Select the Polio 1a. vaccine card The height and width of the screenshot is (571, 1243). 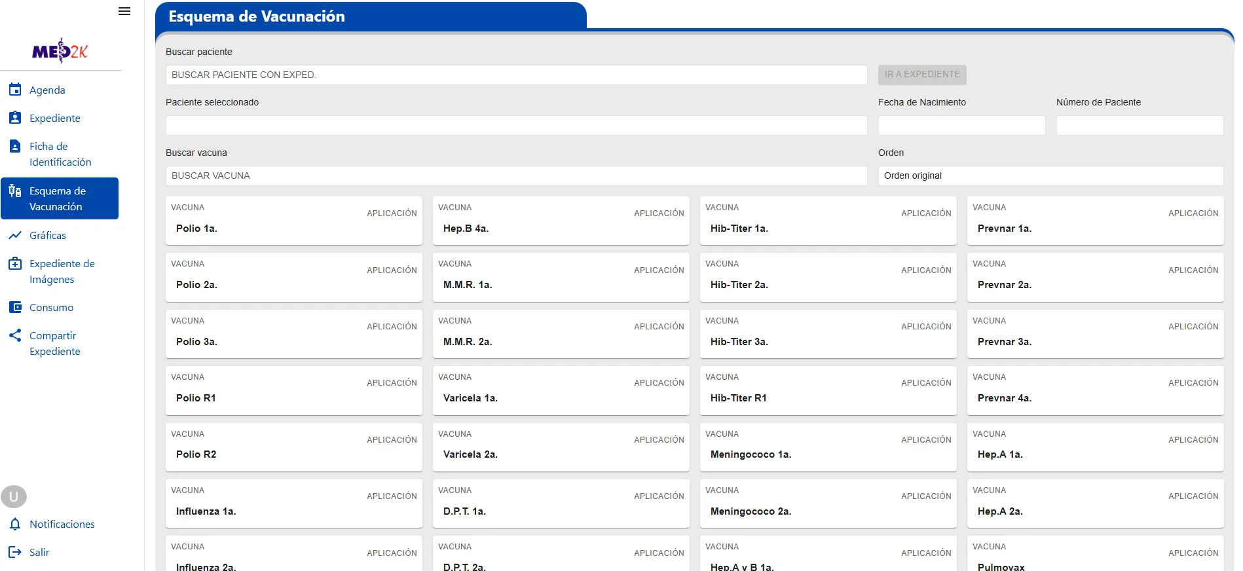pos(294,221)
